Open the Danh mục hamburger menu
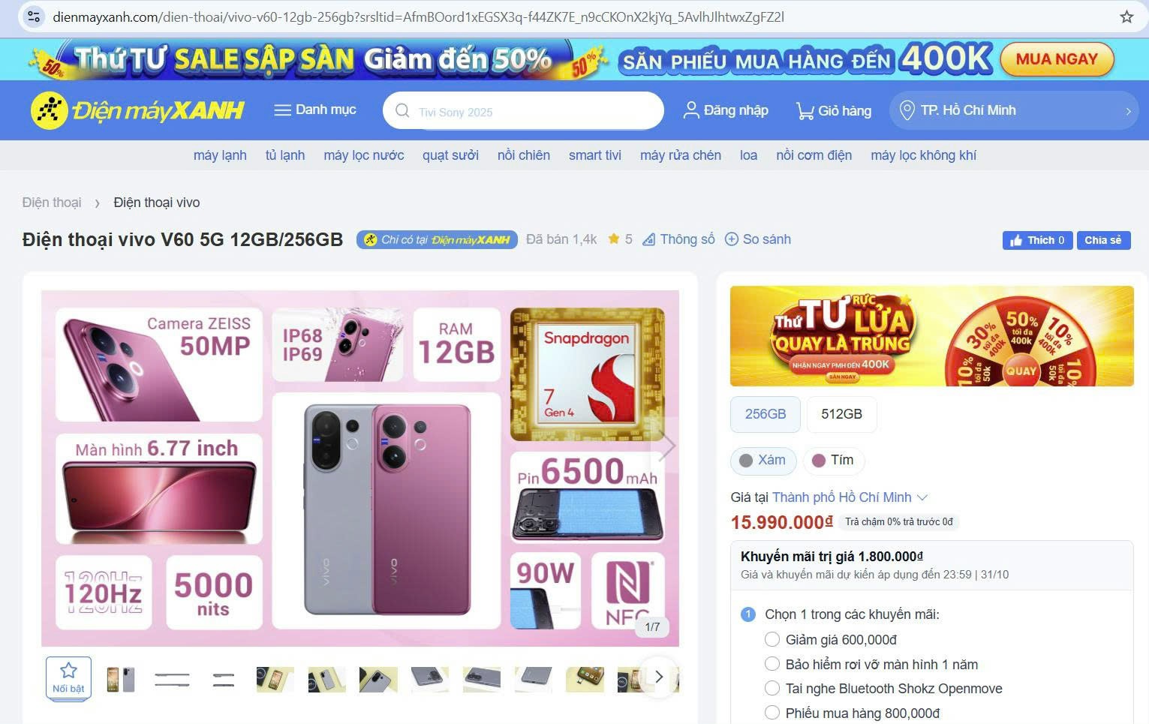Viewport: 1149px width, 724px height. [x=283, y=110]
